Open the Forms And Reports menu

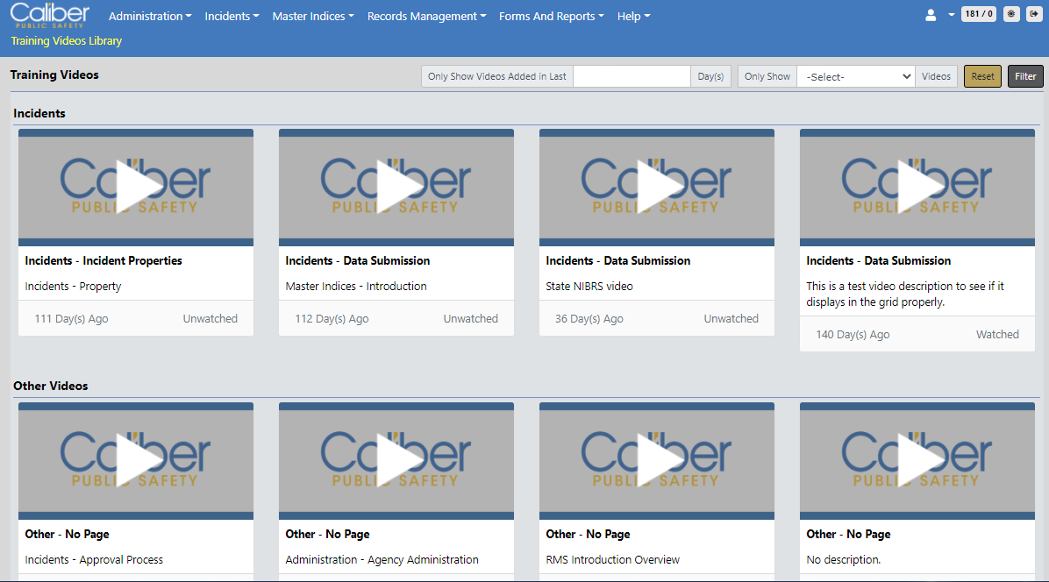552,17
